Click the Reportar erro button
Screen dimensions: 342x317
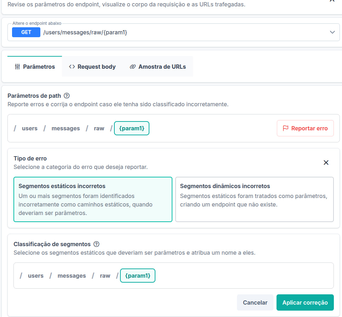click(305, 128)
